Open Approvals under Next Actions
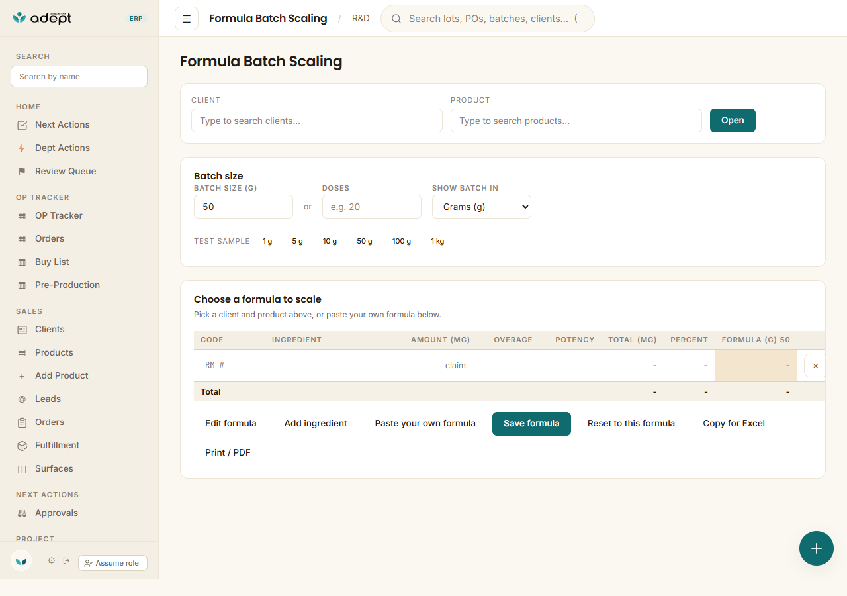The height and width of the screenshot is (596, 847). tap(56, 513)
